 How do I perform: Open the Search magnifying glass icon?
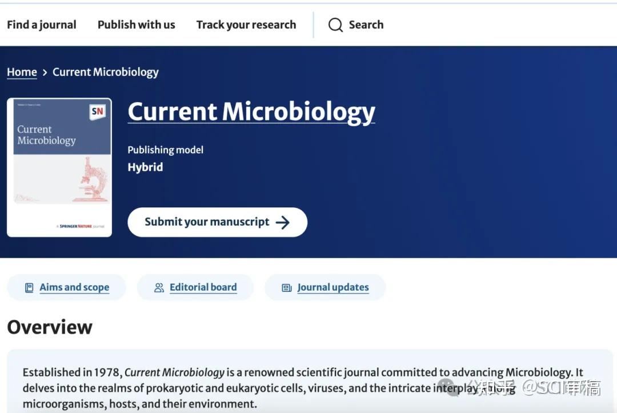(x=335, y=25)
